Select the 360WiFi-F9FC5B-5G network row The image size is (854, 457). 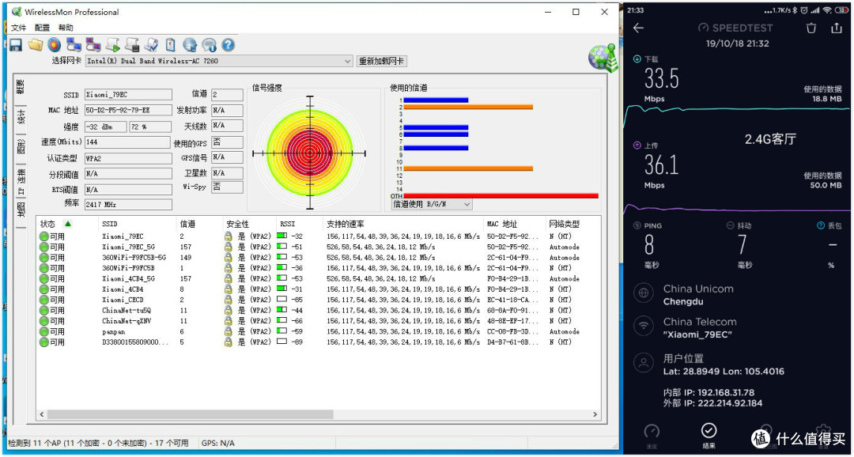pos(319,258)
